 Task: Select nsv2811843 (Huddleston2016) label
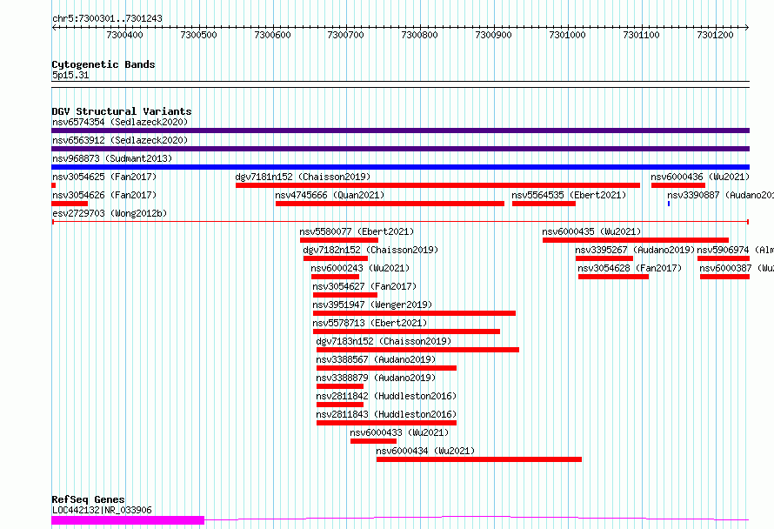386,414
